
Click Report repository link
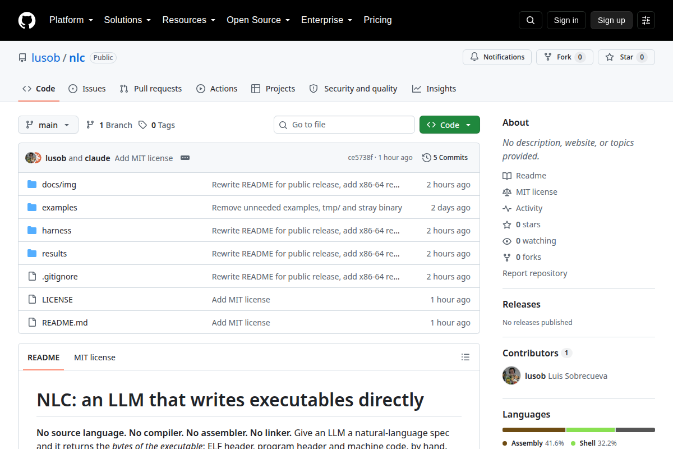click(x=535, y=273)
